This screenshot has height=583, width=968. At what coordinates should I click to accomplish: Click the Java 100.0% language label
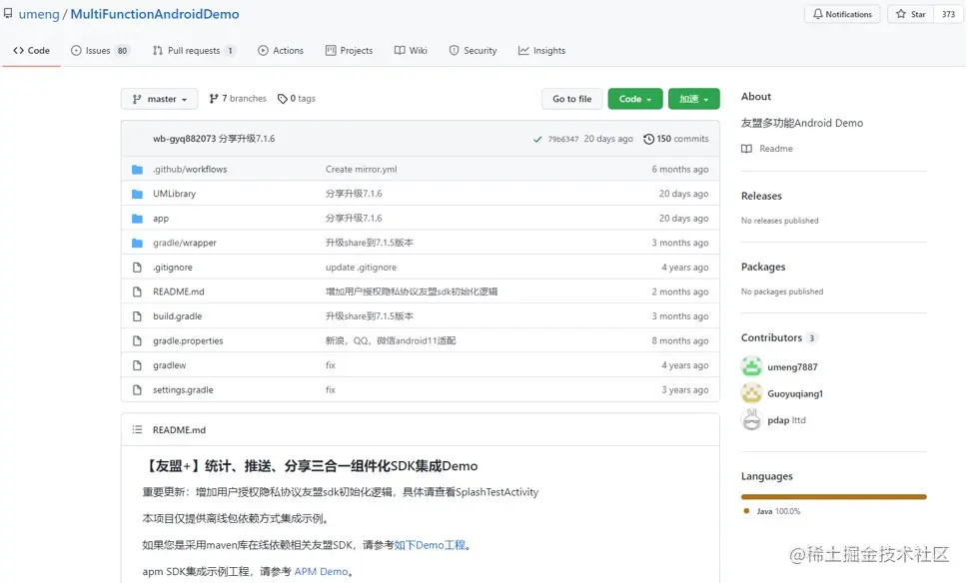[x=771, y=511]
